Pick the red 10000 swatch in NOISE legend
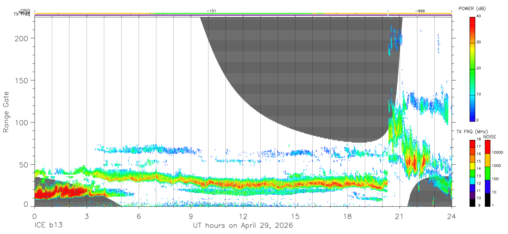Viewport: 508px width, 234px height. tap(487, 147)
